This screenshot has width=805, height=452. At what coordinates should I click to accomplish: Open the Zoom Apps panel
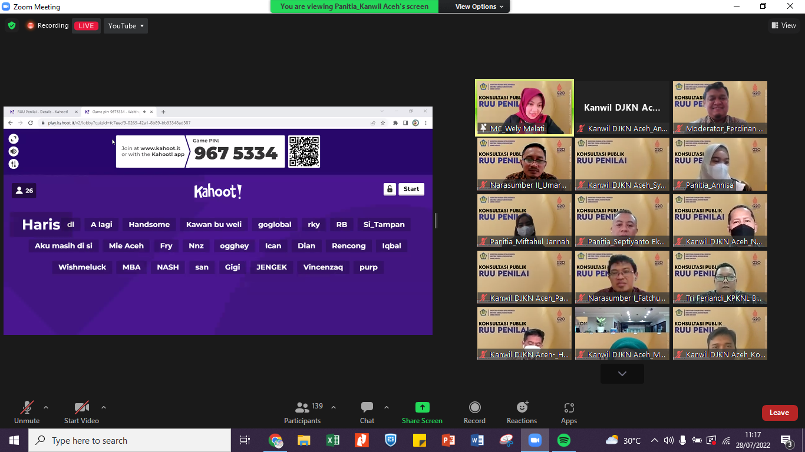(569, 407)
